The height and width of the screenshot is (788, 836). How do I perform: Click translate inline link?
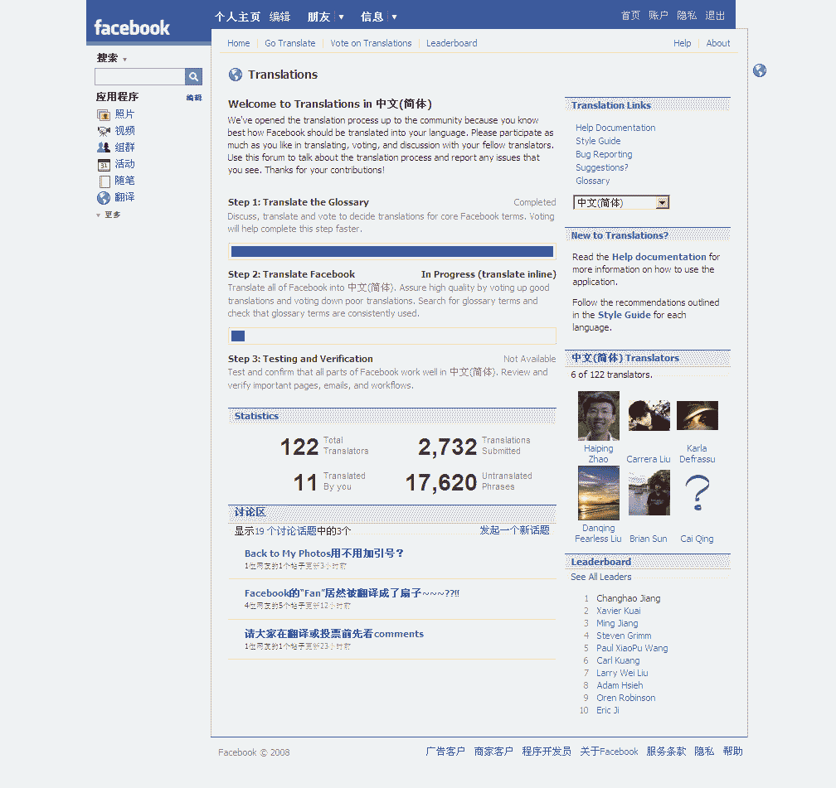(517, 274)
